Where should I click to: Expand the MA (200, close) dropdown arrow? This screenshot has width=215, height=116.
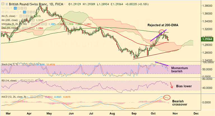(x=19, y=20)
